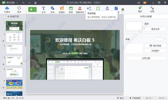Open the 希沃白板 app menu dropdown

(17, 2)
